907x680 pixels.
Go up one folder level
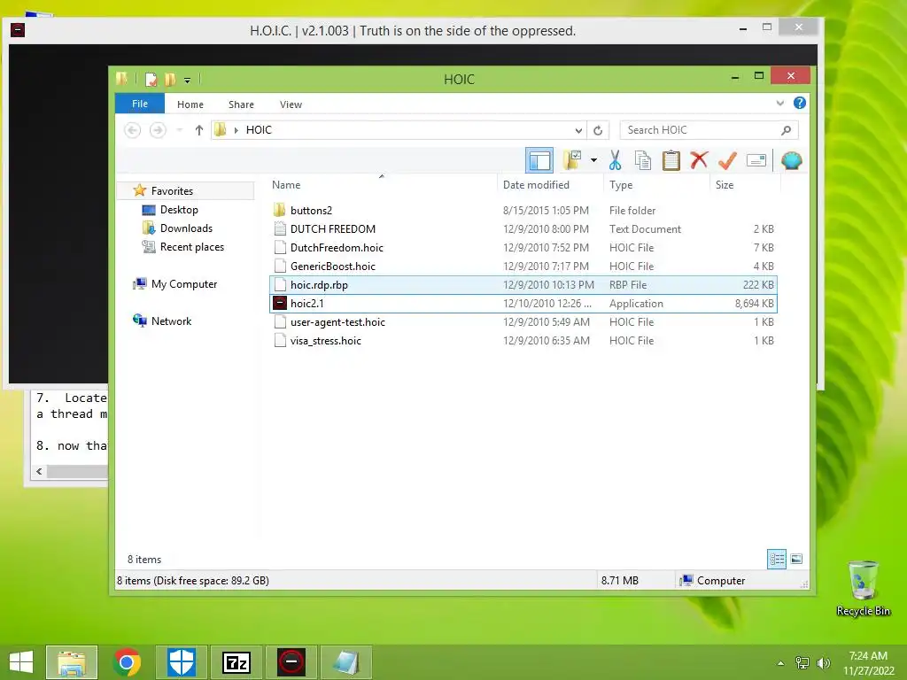coord(199,130)
